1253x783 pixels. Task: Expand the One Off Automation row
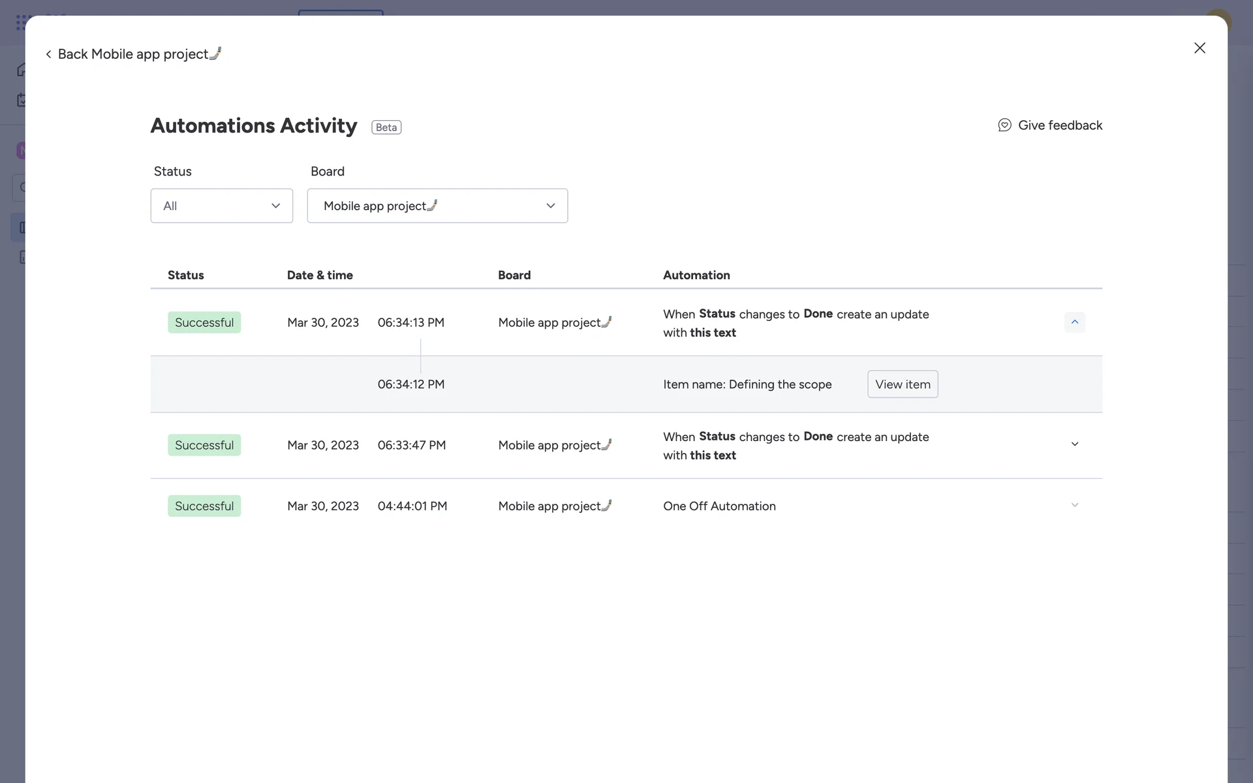point(1074,506)
